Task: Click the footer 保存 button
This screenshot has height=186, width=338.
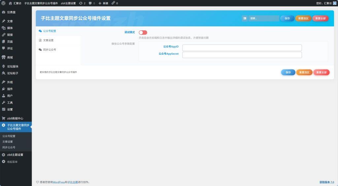Action: [288, 72]
